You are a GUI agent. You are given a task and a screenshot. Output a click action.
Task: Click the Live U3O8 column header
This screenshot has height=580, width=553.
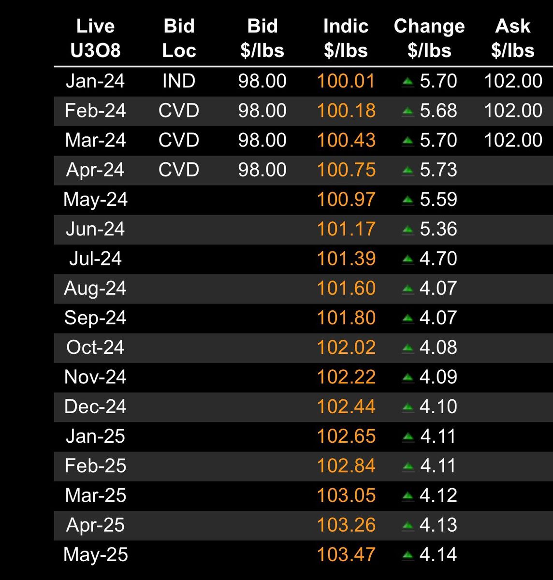95,38
